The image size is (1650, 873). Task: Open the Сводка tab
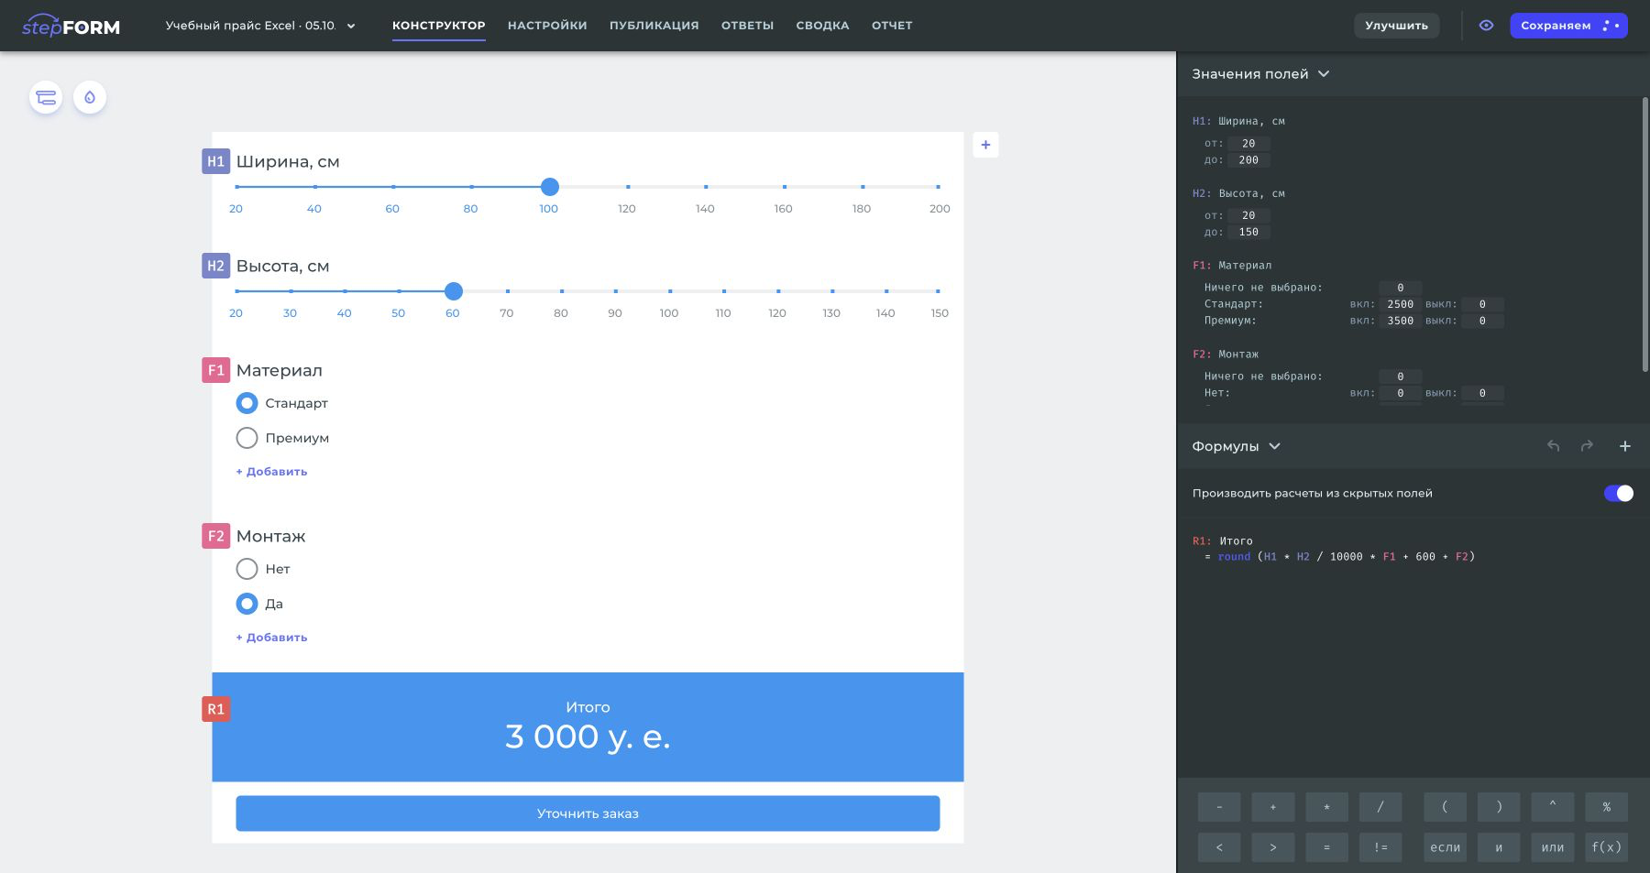click(x=822, y=26)
